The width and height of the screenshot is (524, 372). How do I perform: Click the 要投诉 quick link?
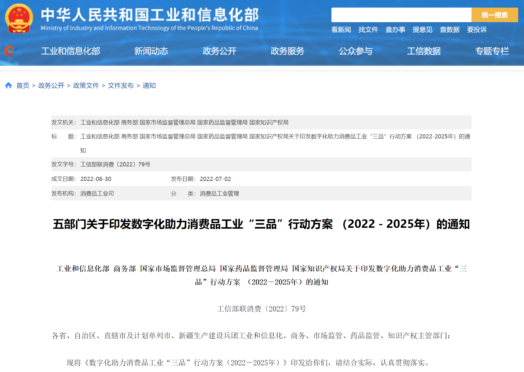point(477,30)
